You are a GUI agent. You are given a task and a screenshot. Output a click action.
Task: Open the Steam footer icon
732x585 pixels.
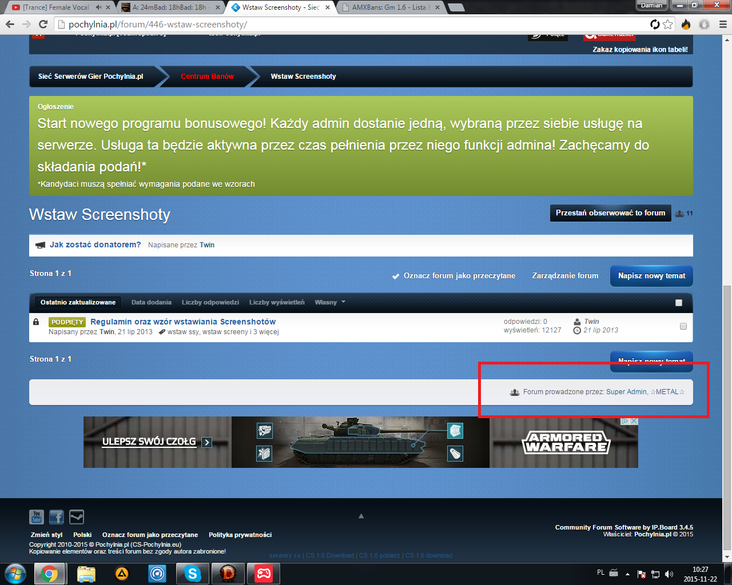tap(77, 517)
